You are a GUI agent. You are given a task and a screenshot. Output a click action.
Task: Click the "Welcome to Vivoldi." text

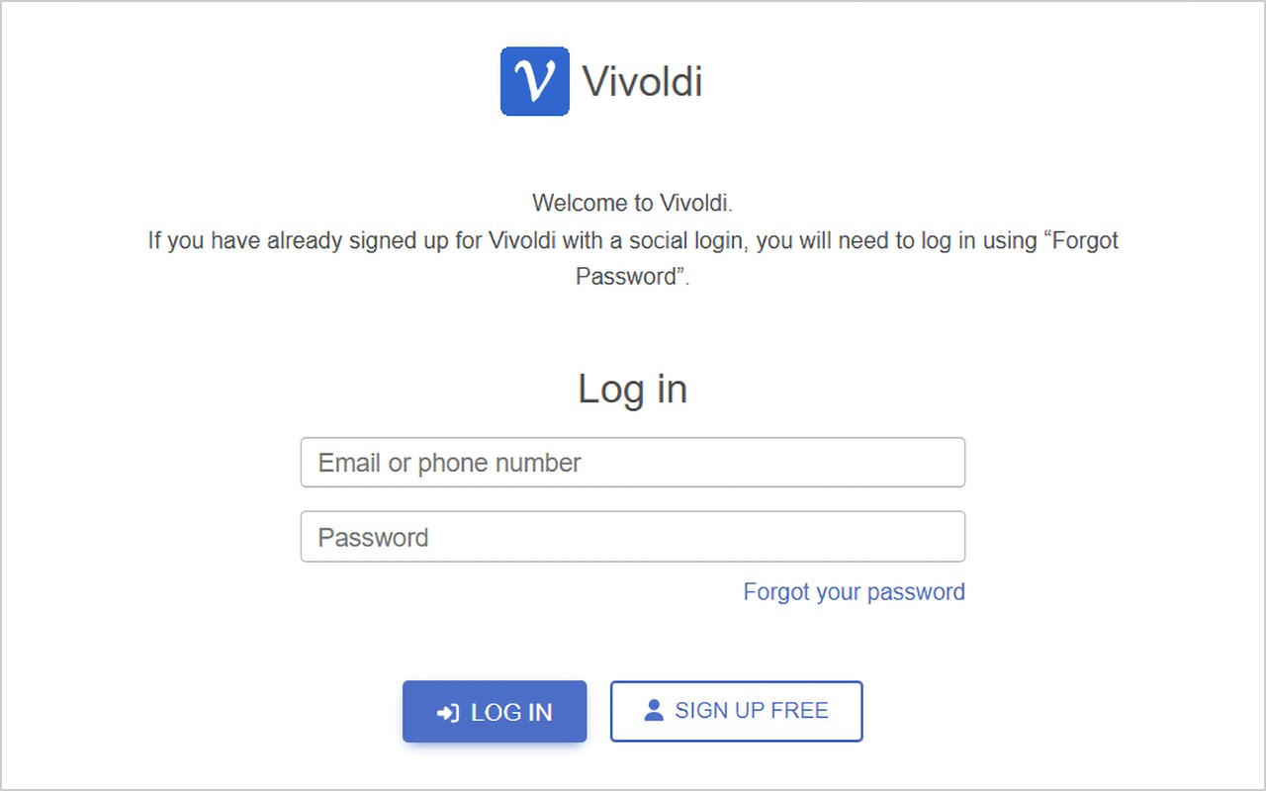click(x=632, y=204)
